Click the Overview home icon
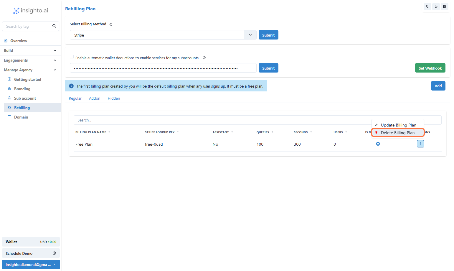The height and width of the screenshot is (271, 454). [6, 41]
